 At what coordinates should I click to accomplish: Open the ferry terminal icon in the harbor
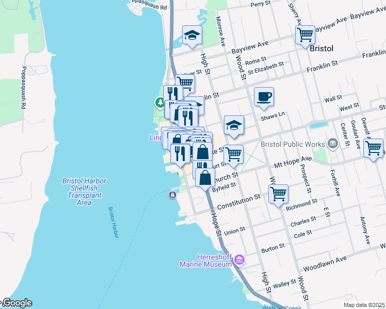coord(172,195)
